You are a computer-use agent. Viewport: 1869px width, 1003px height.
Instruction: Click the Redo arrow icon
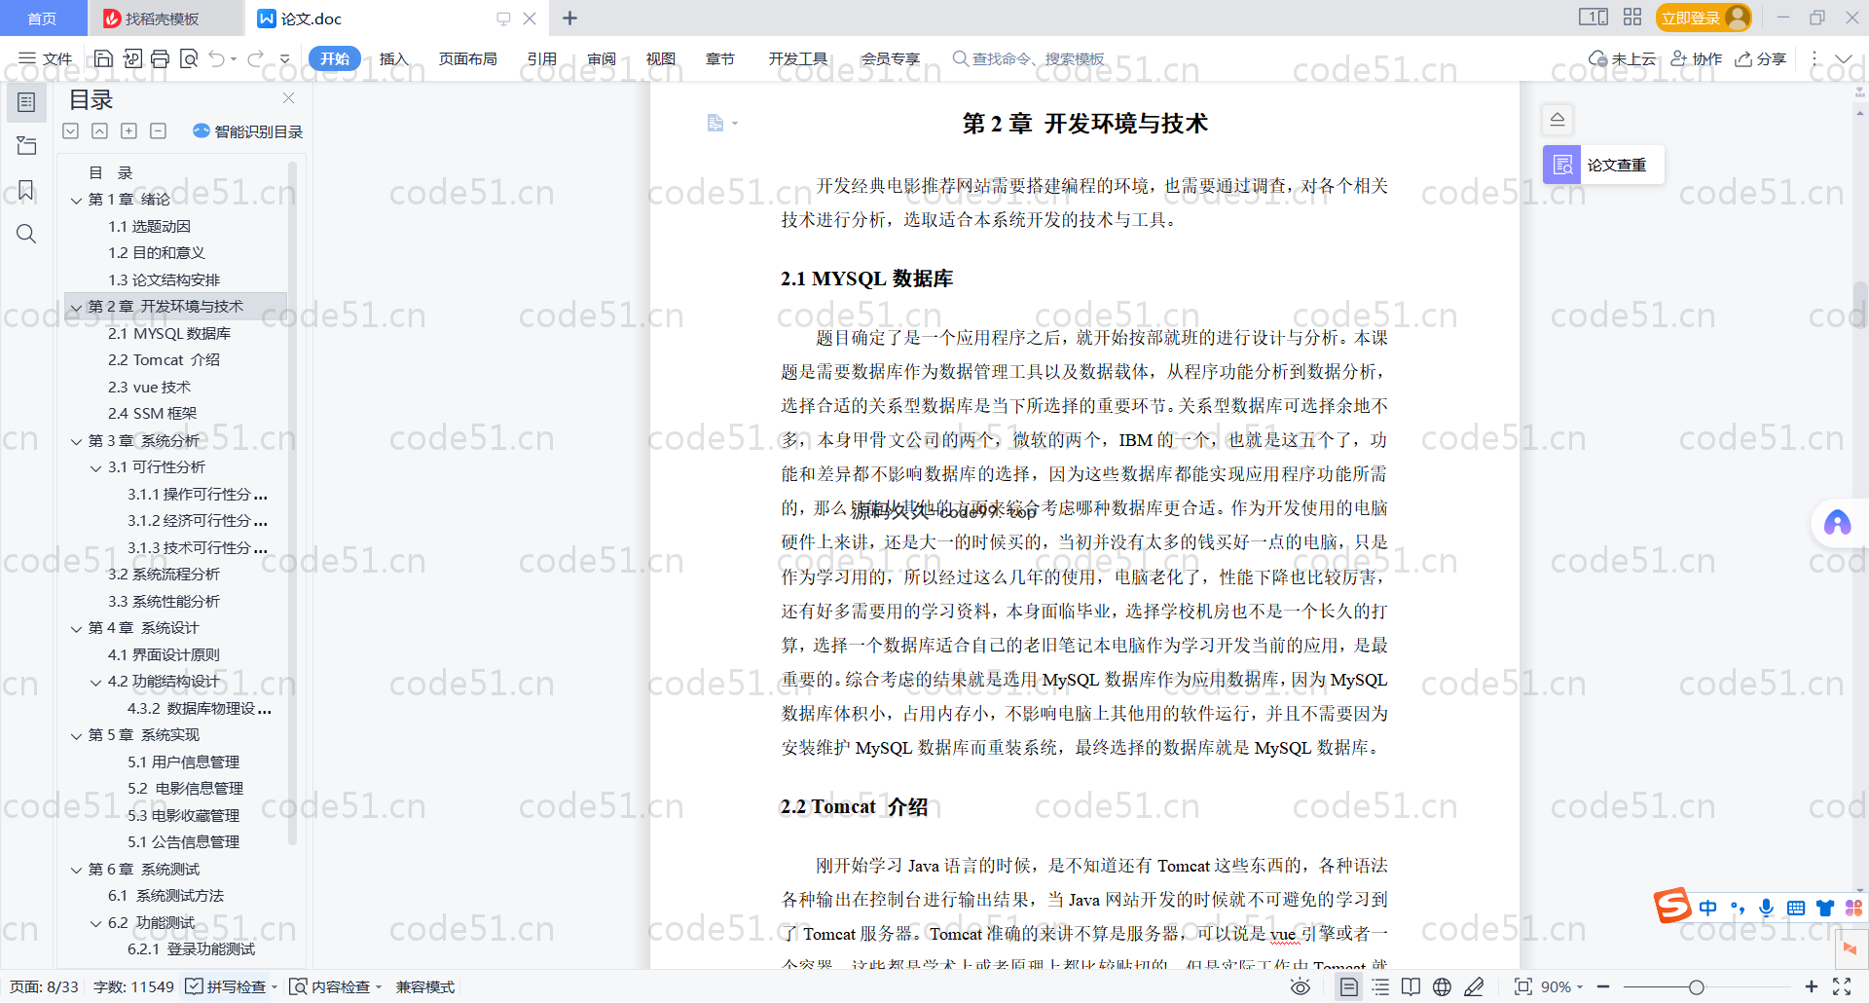255,58
